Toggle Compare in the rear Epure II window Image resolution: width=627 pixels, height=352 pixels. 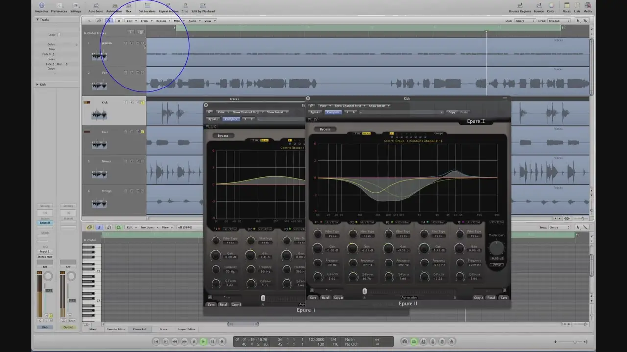tap(231, 119)
